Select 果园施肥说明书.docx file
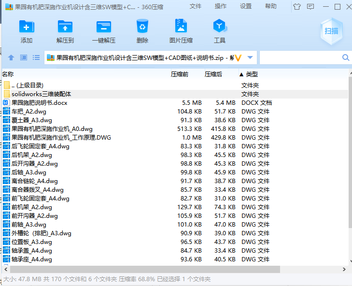Image resolution: width=352 pixels, height=286 pixels. pos(175,103)
